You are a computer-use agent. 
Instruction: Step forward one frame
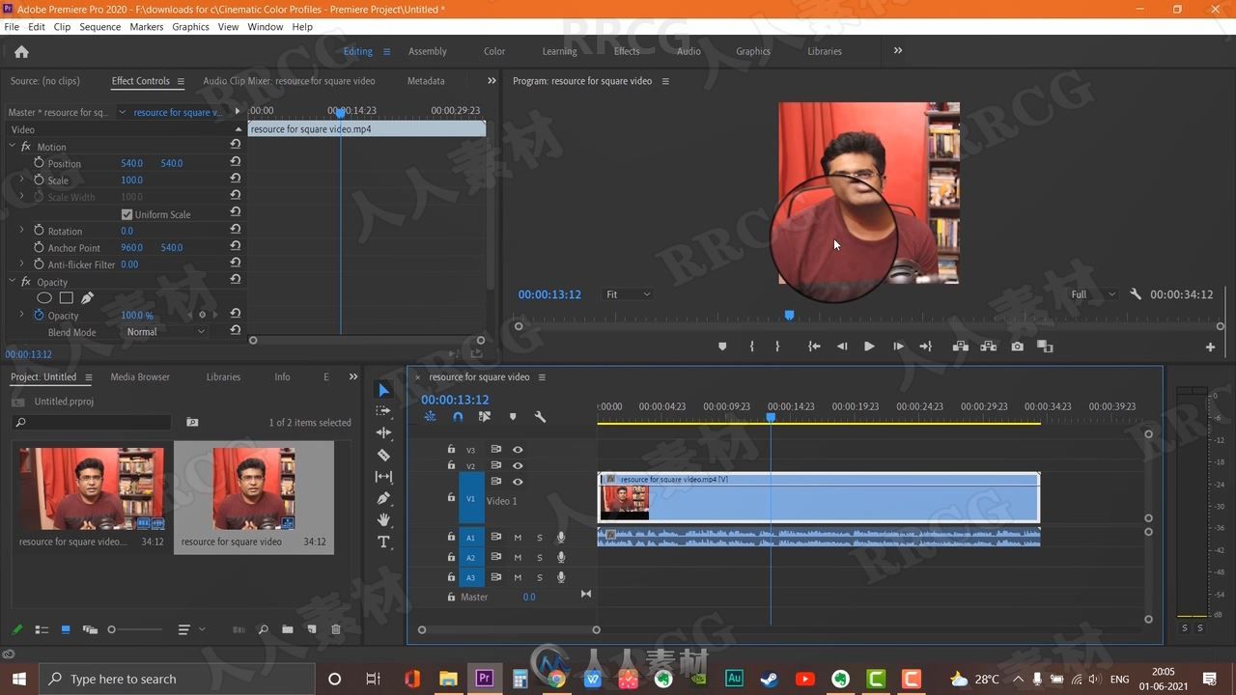pos(898,347)
